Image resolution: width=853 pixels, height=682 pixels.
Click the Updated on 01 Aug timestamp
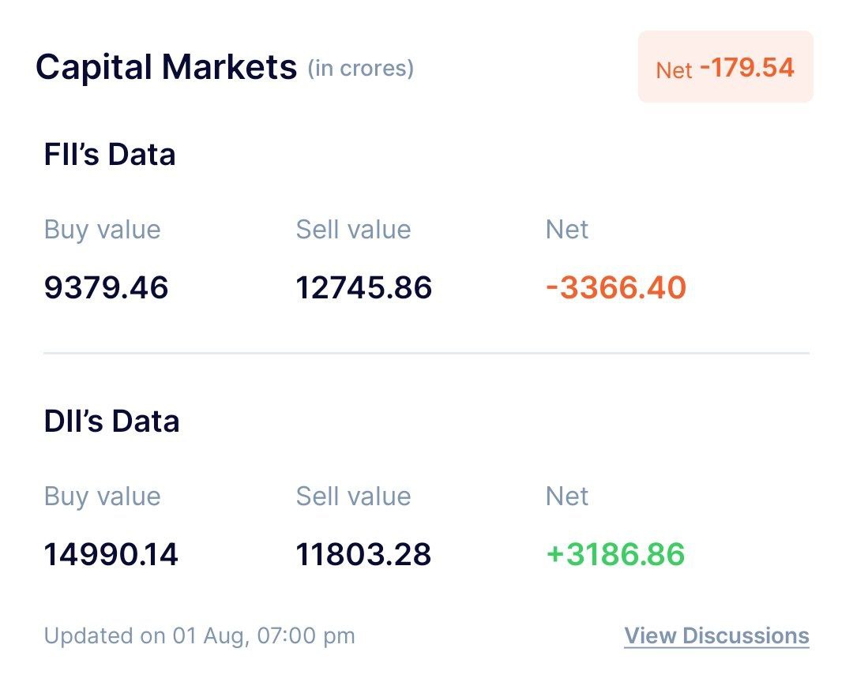coord(199,635)
